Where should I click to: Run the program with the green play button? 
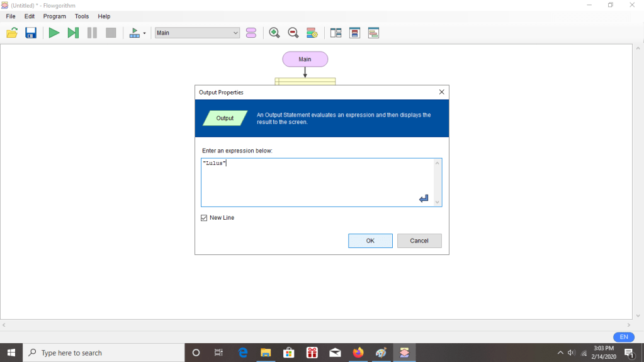[54, 33]
